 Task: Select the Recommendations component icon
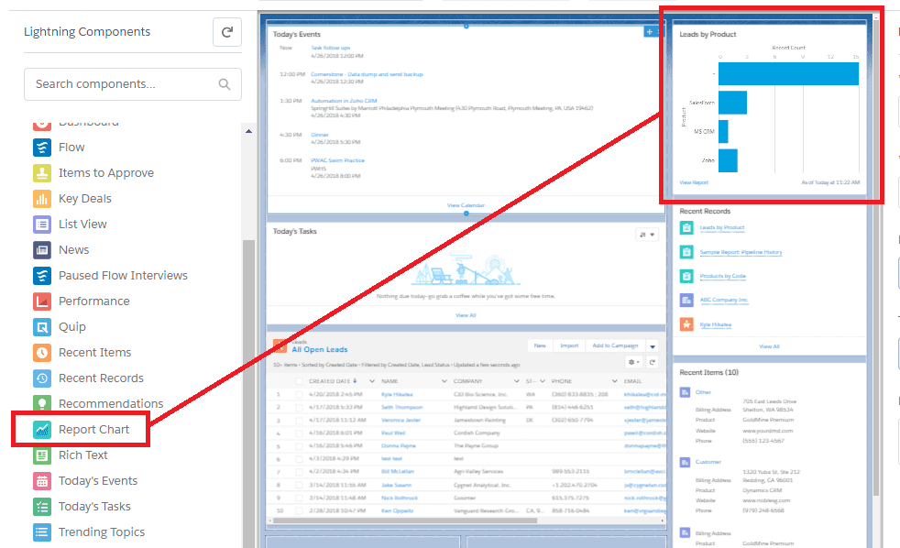coord(42,403)
